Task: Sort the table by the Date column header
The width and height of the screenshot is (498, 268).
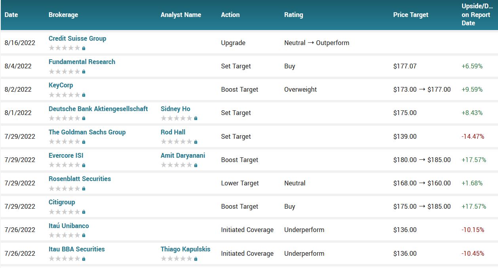Action: pyautogui.click(x=11, y=15)
